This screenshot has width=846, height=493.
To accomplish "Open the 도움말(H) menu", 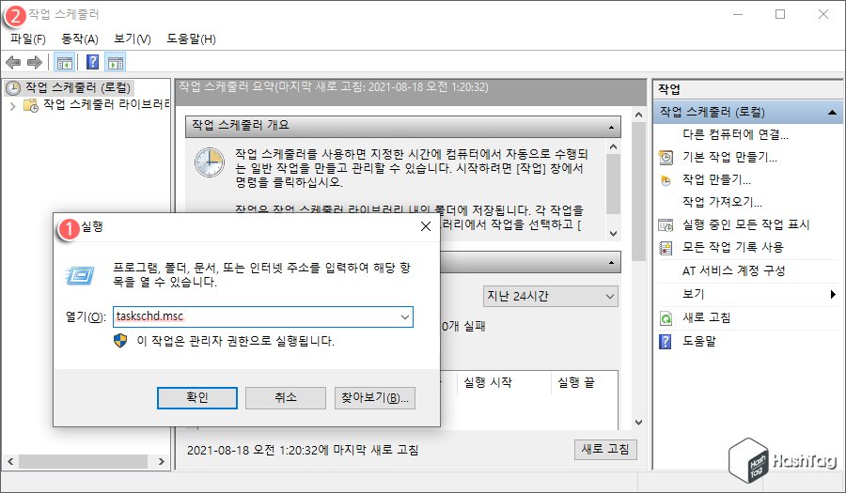I will click(191, 39).
